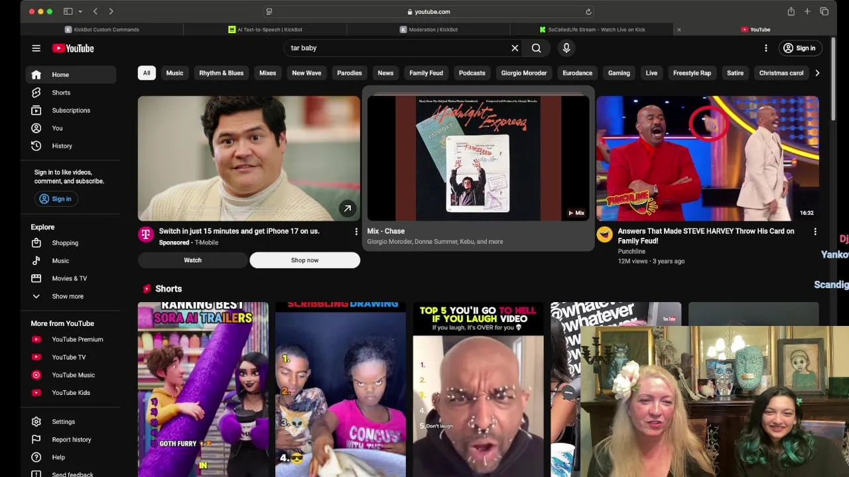Open YouTube Premium link
The image size is (849, 477).
(72, 339)
